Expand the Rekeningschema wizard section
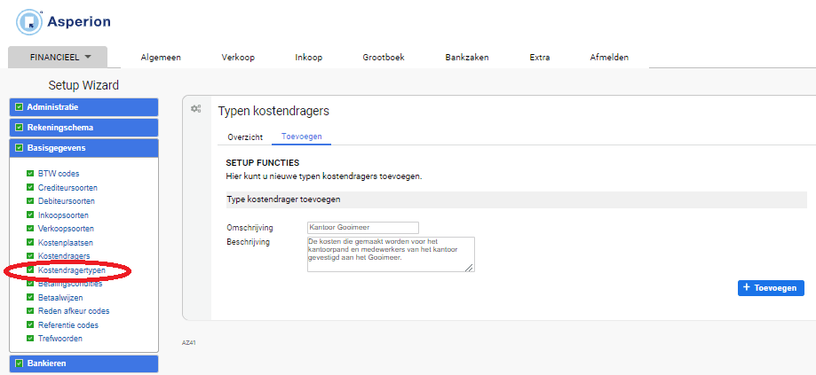The height and width of the screenshot is (375, 816). pyautogui.click(x=83, y=128)
